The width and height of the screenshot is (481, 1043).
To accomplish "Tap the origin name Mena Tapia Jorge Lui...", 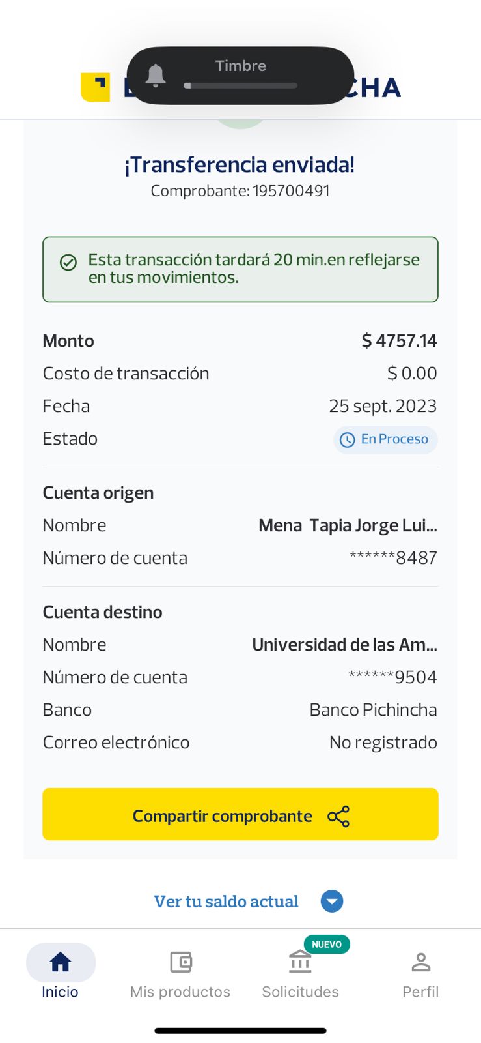I will coord(348,525).
